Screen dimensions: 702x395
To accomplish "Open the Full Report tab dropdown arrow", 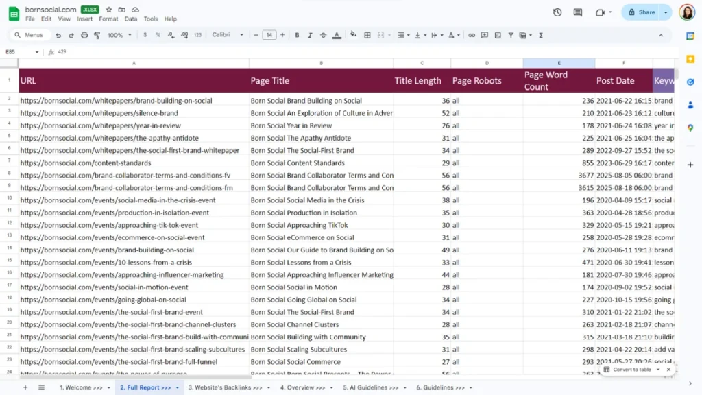I will click(x=178, y=387).
